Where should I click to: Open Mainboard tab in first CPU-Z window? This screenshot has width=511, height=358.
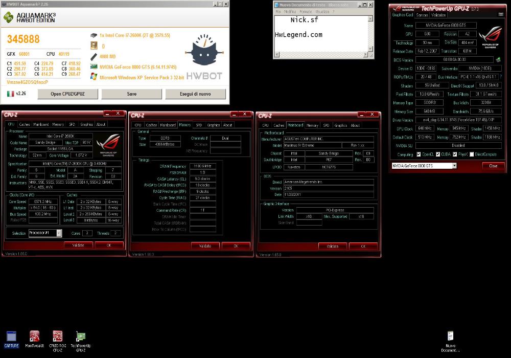(x=41, y=124)
